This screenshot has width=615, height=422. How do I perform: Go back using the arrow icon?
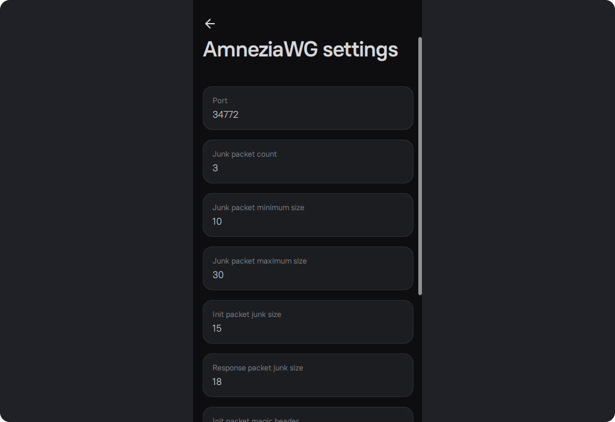coord(210,24)
